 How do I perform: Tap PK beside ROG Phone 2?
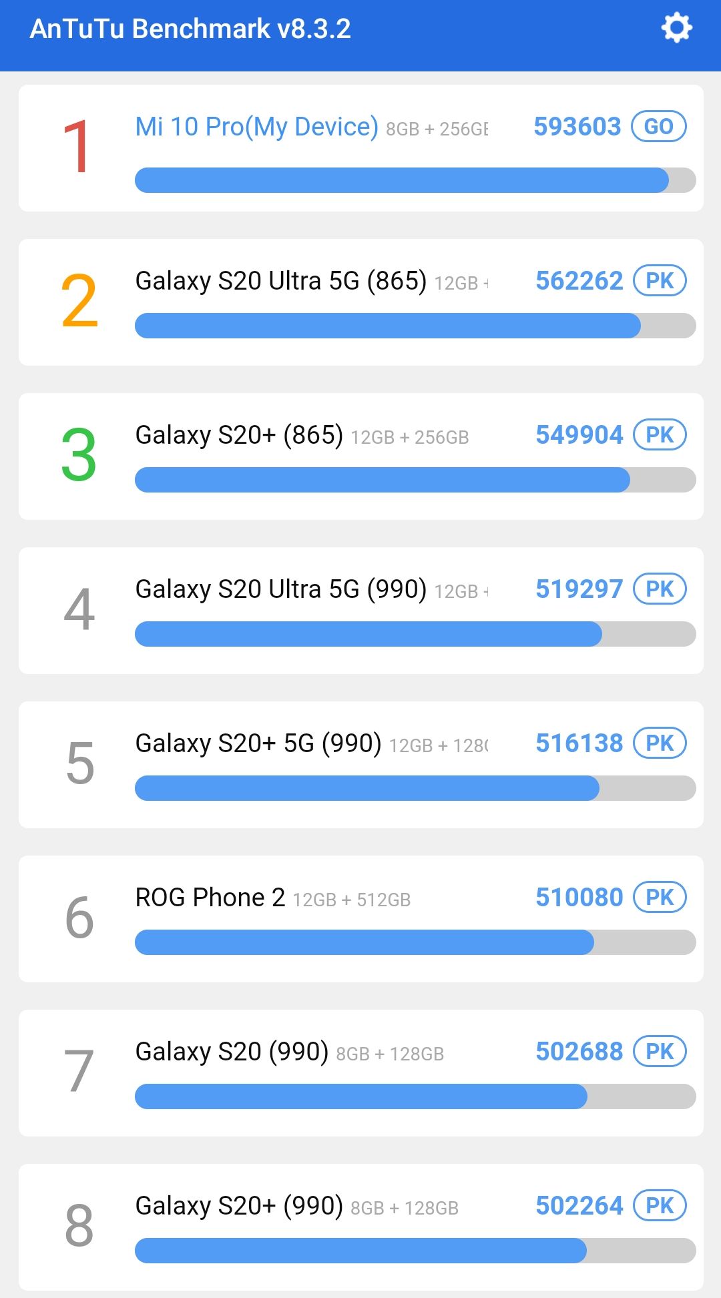click(660, 898)
